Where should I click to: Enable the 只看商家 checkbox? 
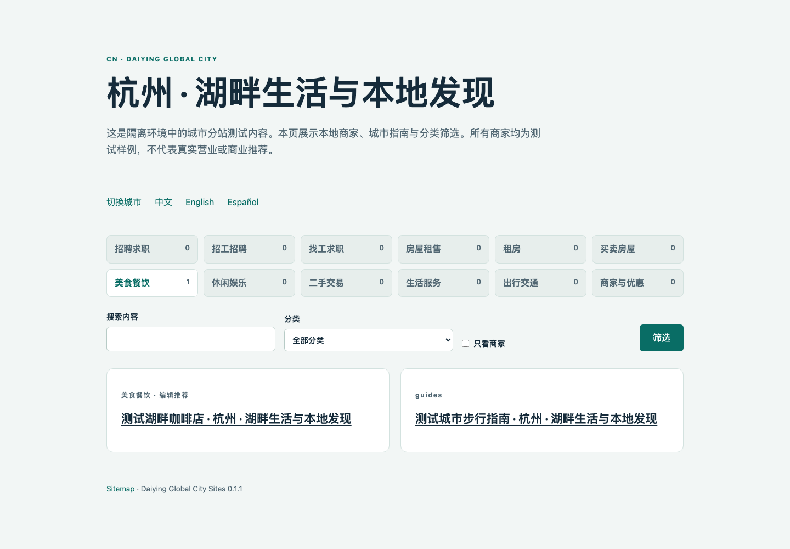point(465,344)
